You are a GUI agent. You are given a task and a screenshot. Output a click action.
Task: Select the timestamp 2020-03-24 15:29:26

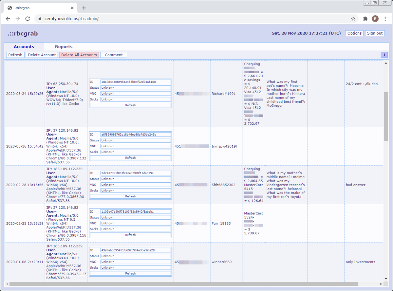[x=25, y=94]
